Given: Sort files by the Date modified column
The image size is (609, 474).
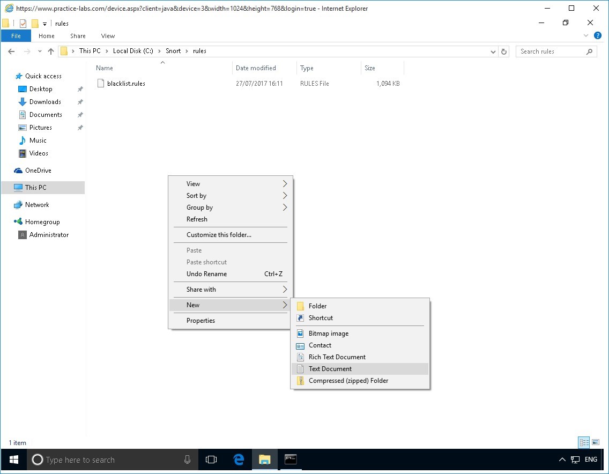Looking at the screenshot, I should click(x=256, y=68).
